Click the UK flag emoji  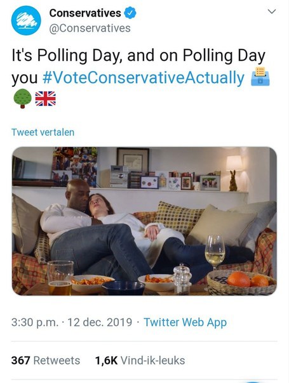(x=46, y=99)
